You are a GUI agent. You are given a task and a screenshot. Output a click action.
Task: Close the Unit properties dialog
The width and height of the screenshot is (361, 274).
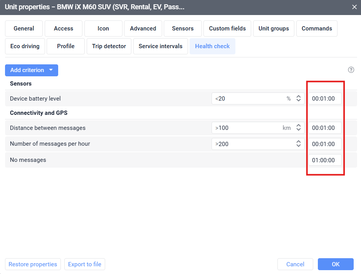tap(354, 7)
